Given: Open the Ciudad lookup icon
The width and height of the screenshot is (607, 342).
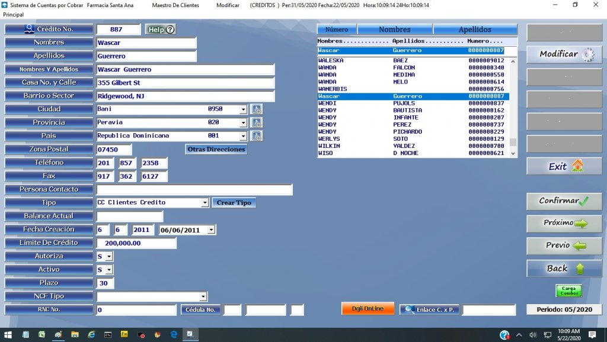Looking at the screenshot, I should 256,109.
